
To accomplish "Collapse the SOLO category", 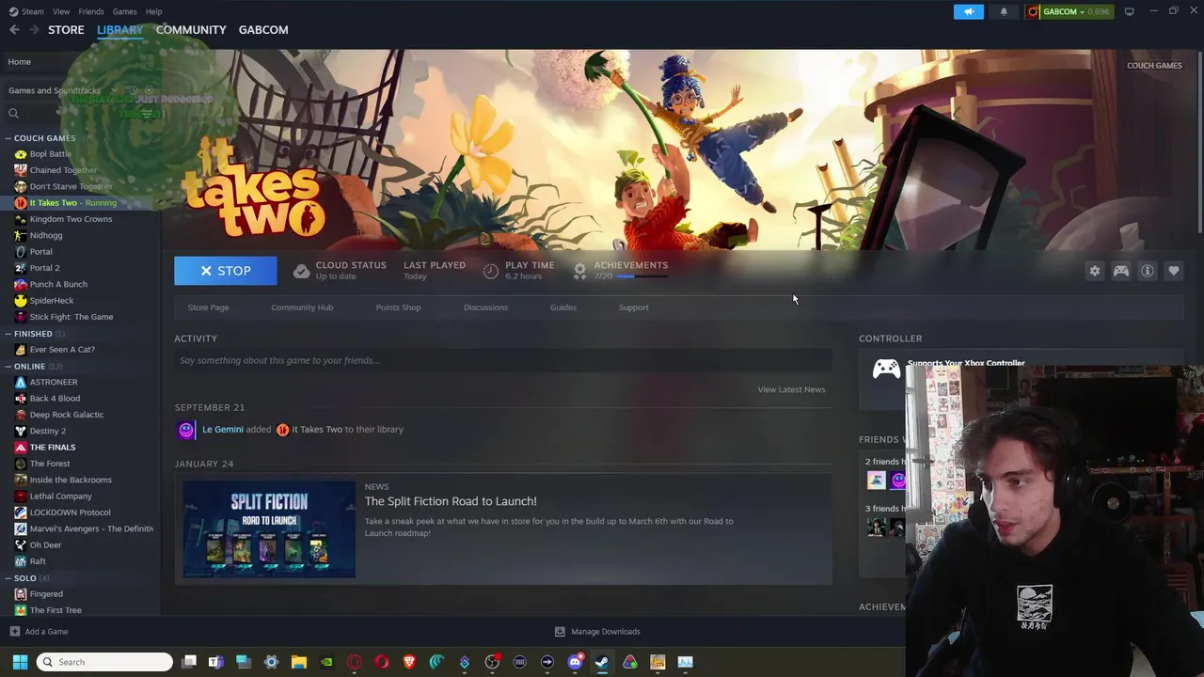I will pos(8,578).
